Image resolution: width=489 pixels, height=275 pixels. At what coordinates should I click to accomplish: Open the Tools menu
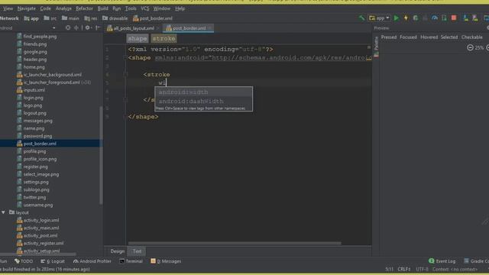[x=131, y=8]
